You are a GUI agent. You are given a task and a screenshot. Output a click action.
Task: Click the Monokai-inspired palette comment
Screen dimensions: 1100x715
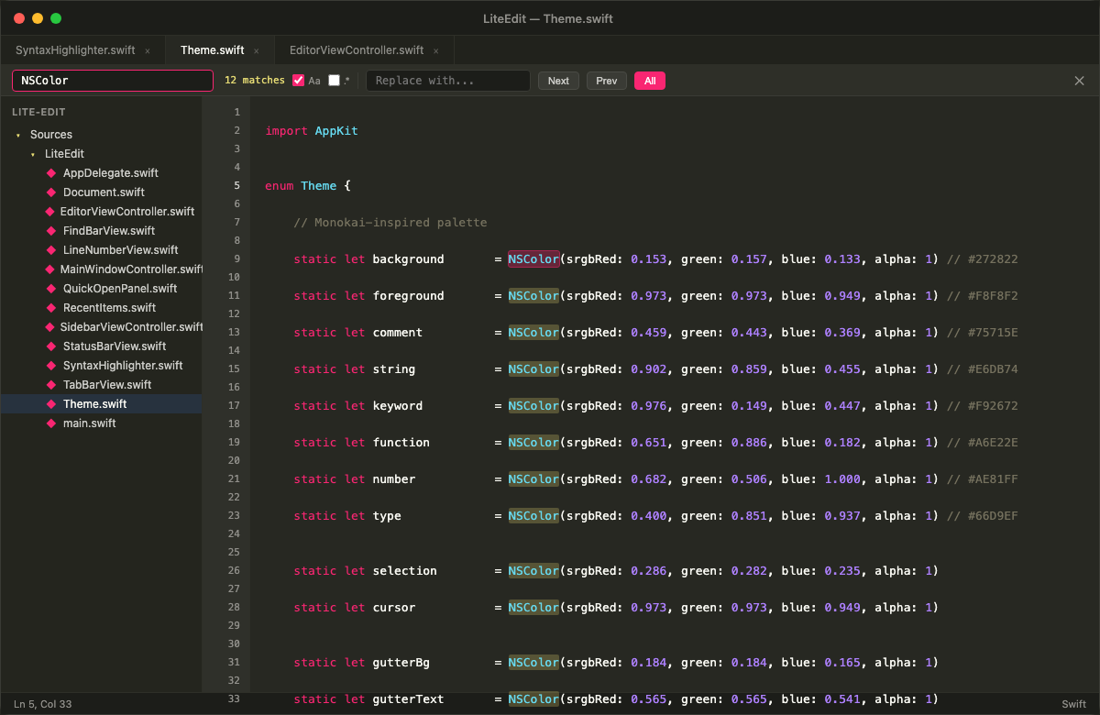click(x=390, y=223)
